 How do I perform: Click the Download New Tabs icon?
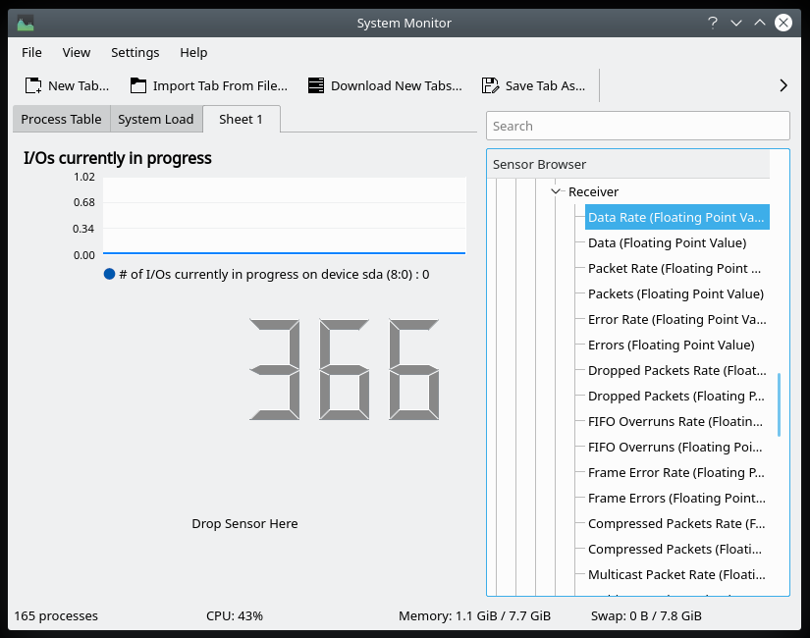315,85
